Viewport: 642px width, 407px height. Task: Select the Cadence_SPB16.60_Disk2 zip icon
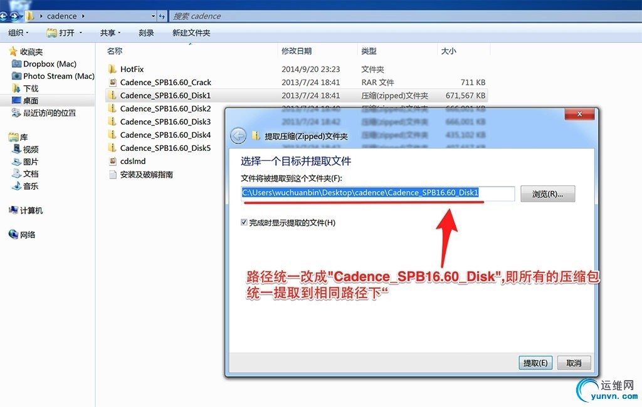pyautogui.click(x=112, y=108)
